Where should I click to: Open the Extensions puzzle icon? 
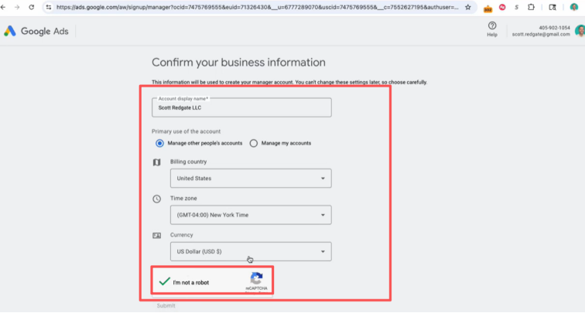(x=531, y=7)
